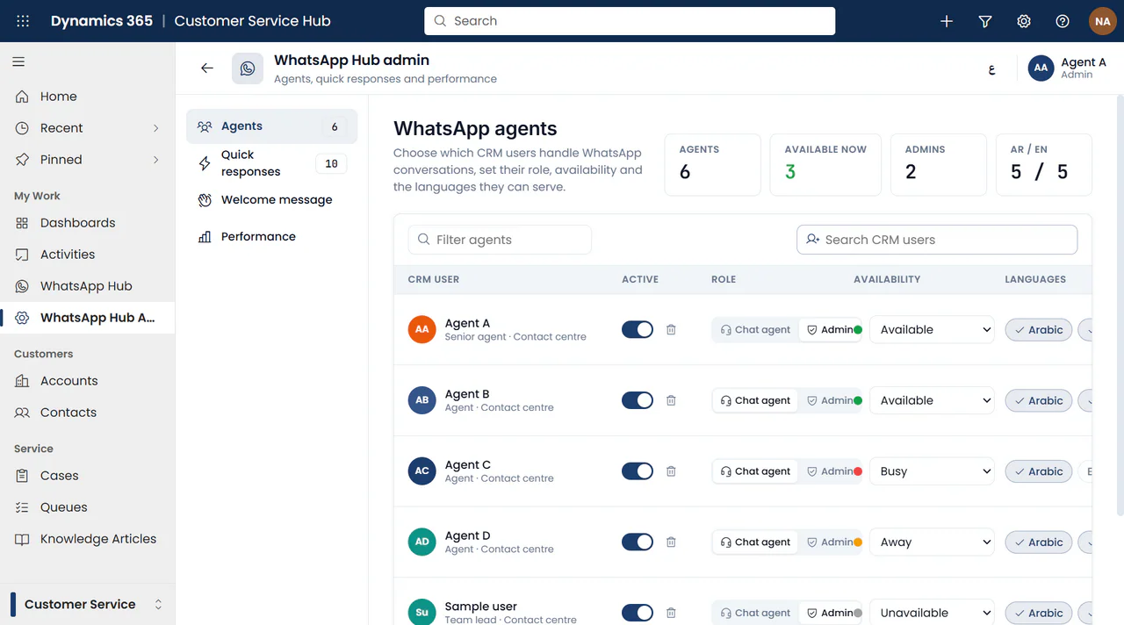Open Knowledge Articles in sidebar
The width and height of the screenshot is (1124, 625).
click(88, 539)
